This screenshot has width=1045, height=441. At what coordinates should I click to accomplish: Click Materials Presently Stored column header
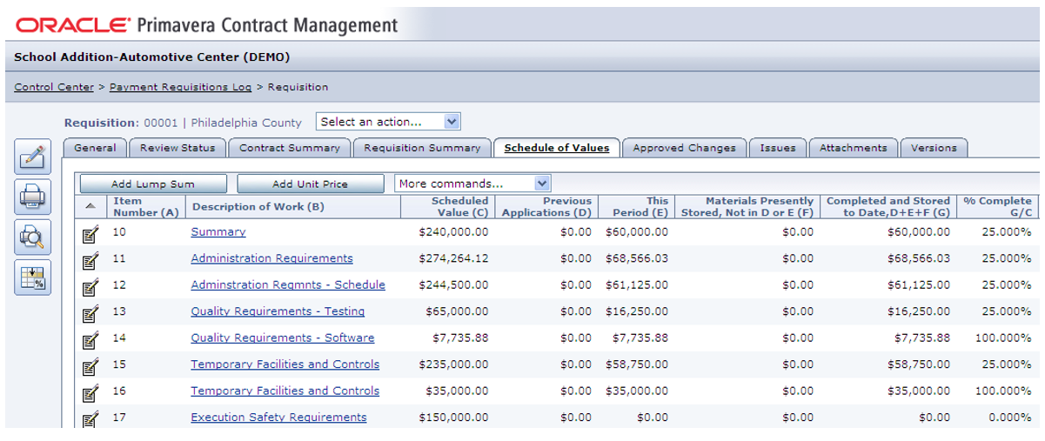coord(747,206)
